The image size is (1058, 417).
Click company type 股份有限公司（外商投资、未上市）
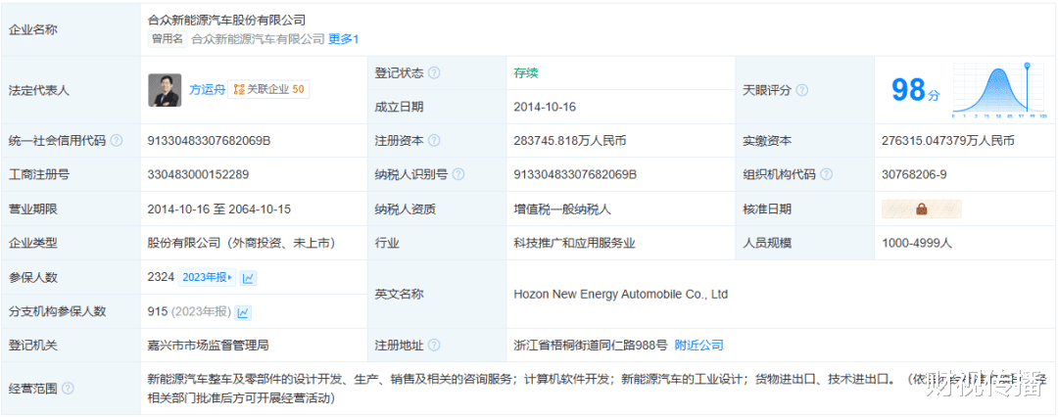[242, 243]
